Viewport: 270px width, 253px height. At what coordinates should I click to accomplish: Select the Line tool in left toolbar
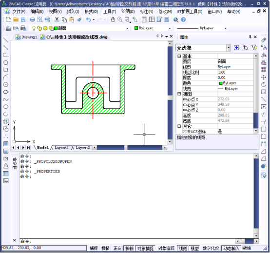pos(6,40)
